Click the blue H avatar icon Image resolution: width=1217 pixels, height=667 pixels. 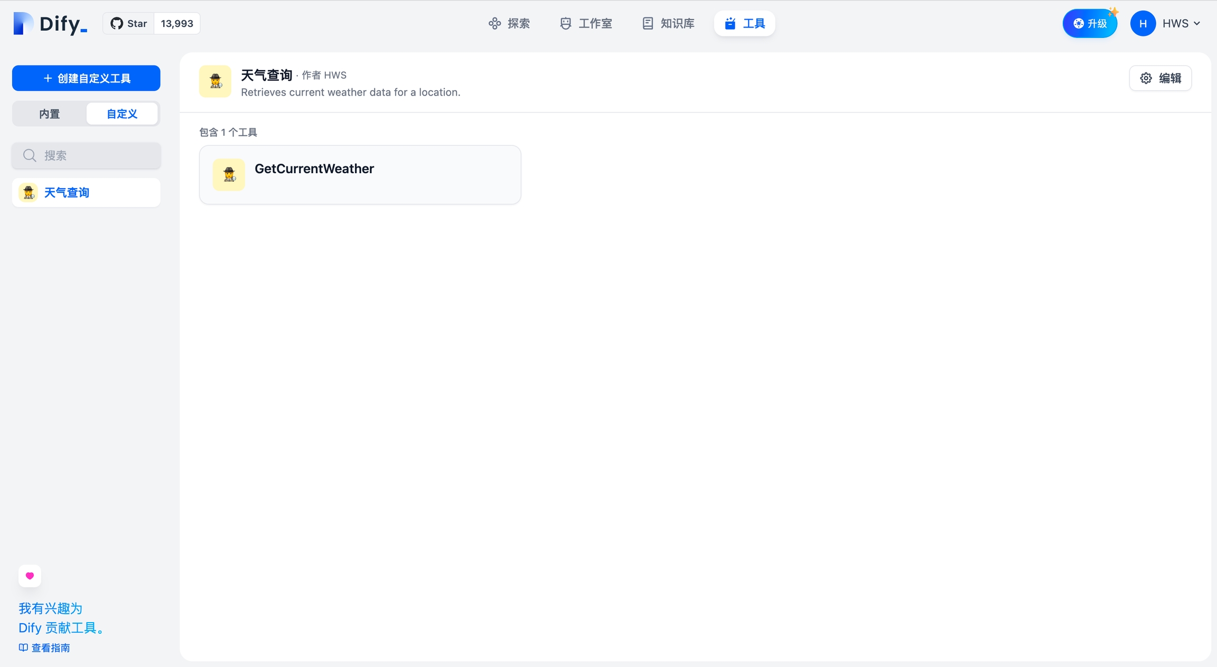(1143, 24)
